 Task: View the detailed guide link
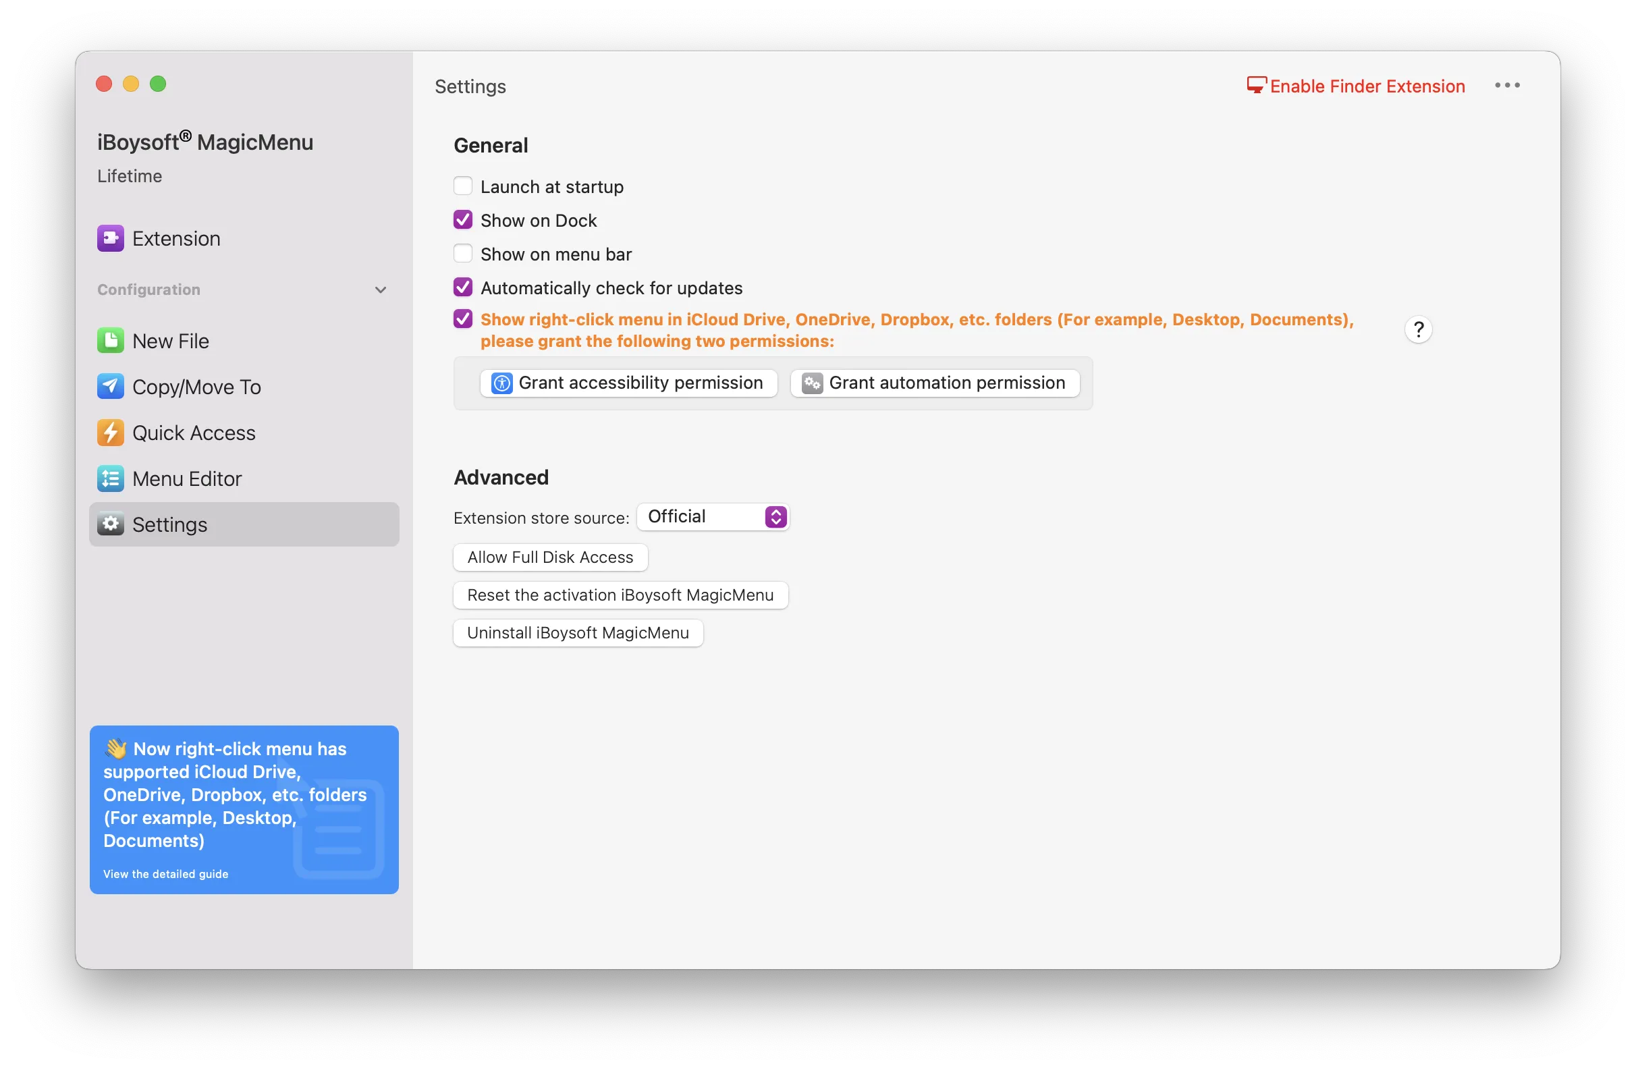[165, 873]
